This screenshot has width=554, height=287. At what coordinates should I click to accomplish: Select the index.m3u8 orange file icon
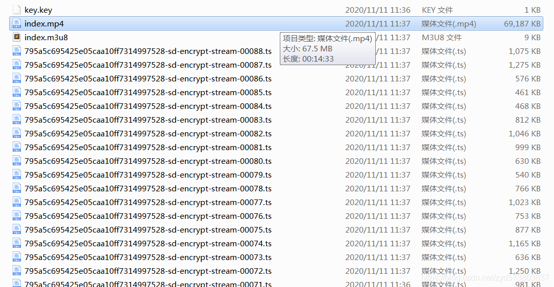17,37
